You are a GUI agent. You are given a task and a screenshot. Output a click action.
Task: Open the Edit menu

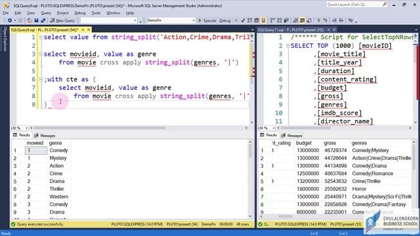click(18, 13)
